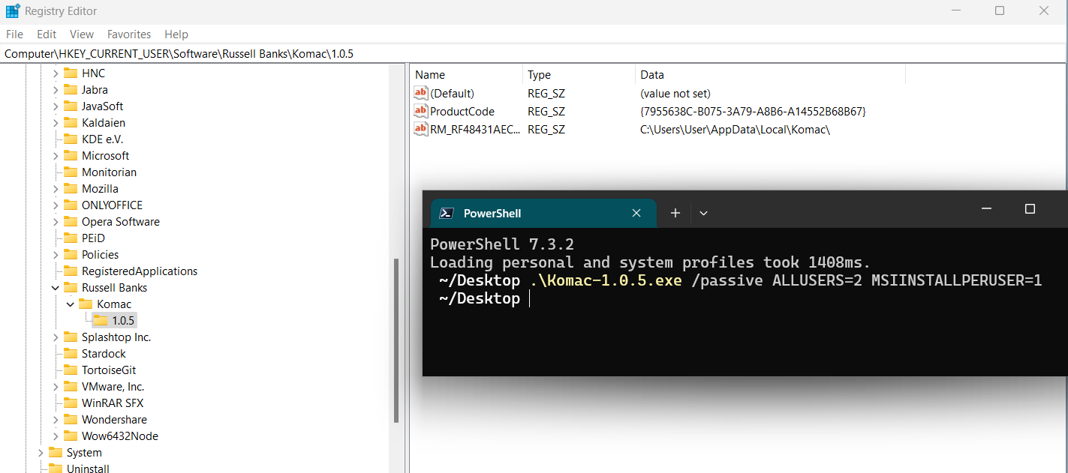Click the PowerShell icon on the terminal tab

(x=447, y=213)
